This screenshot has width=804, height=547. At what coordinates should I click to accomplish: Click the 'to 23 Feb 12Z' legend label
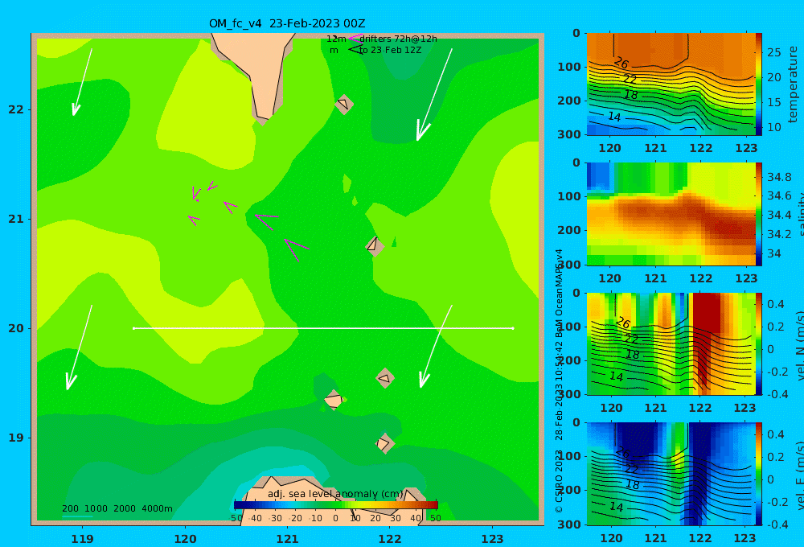click(391, 51)
